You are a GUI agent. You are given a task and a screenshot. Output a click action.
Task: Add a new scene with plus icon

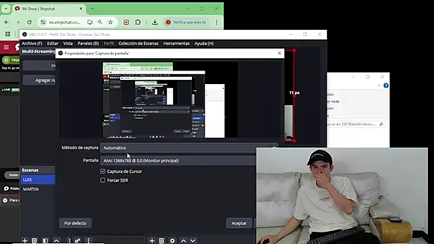click(24, 241)
